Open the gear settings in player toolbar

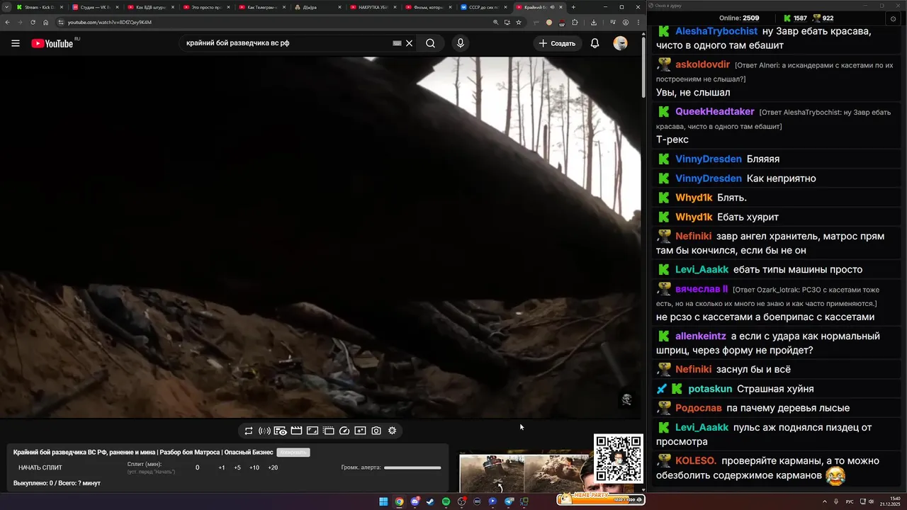(x=392, y=431)
